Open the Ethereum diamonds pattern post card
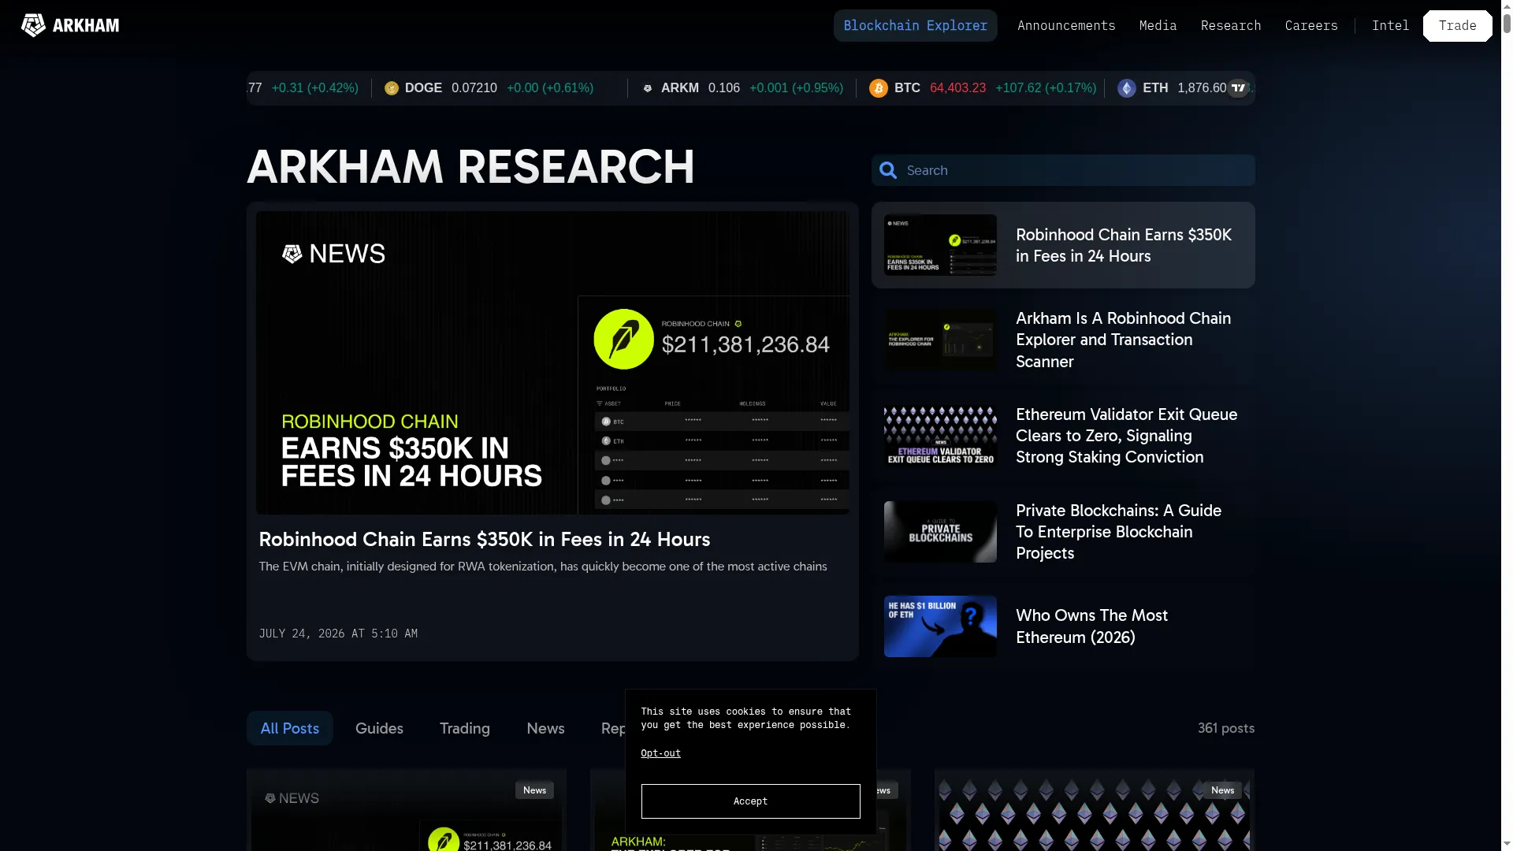1513x851 pixels. point(1095,810)
